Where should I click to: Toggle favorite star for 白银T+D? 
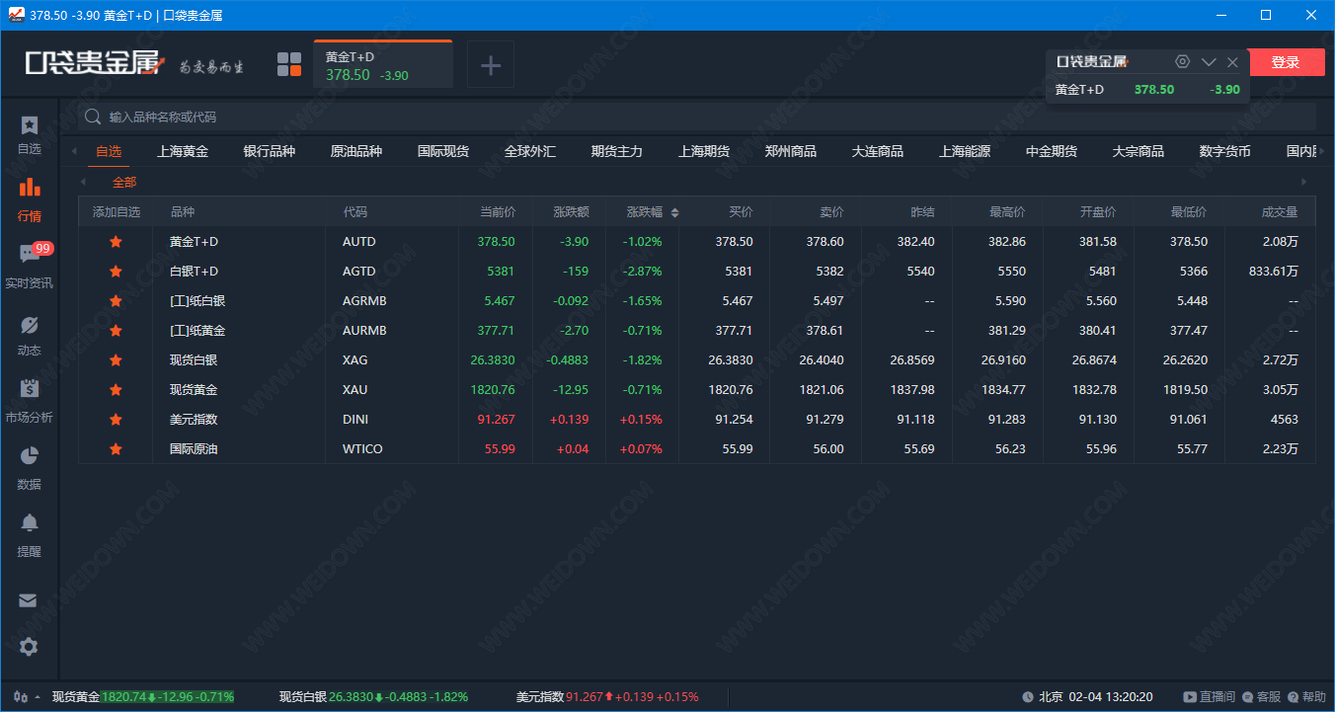point(116,271)
